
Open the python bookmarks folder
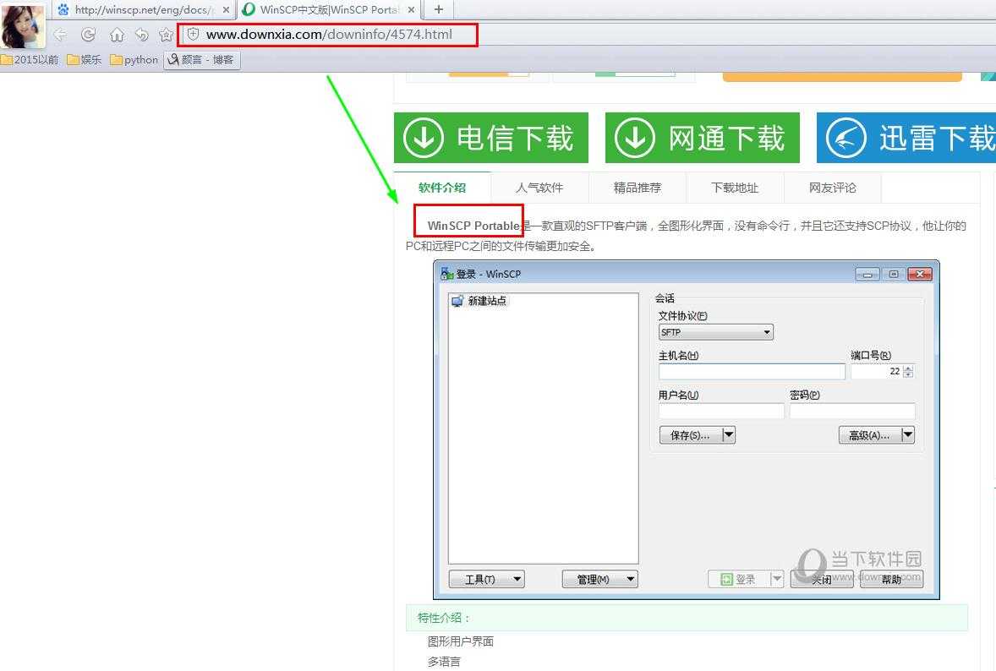(x=134, y=60)
